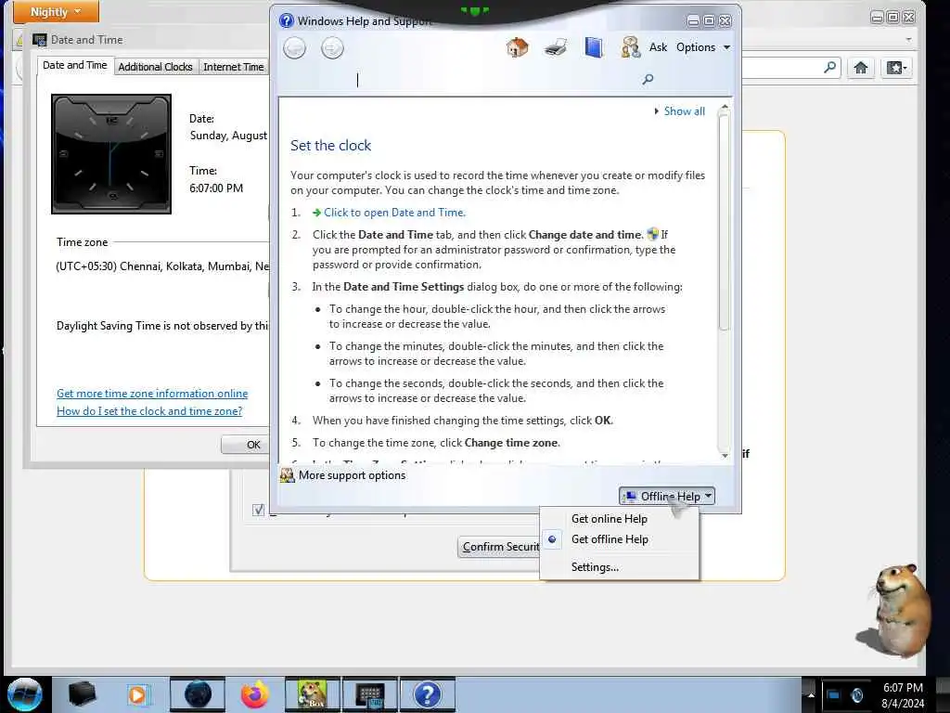Click the Confirm Security button
950x713 pixels.
click(x=498, y=547)
